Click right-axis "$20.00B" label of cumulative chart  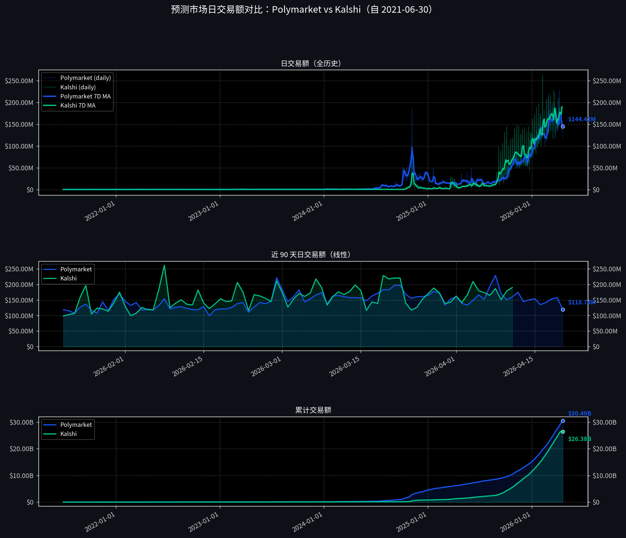pos(605,449)
